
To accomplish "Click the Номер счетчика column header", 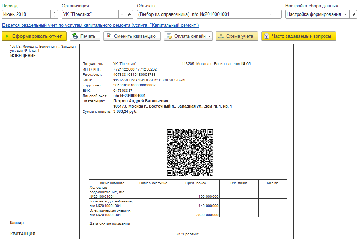I will click(x=154, y=183).
